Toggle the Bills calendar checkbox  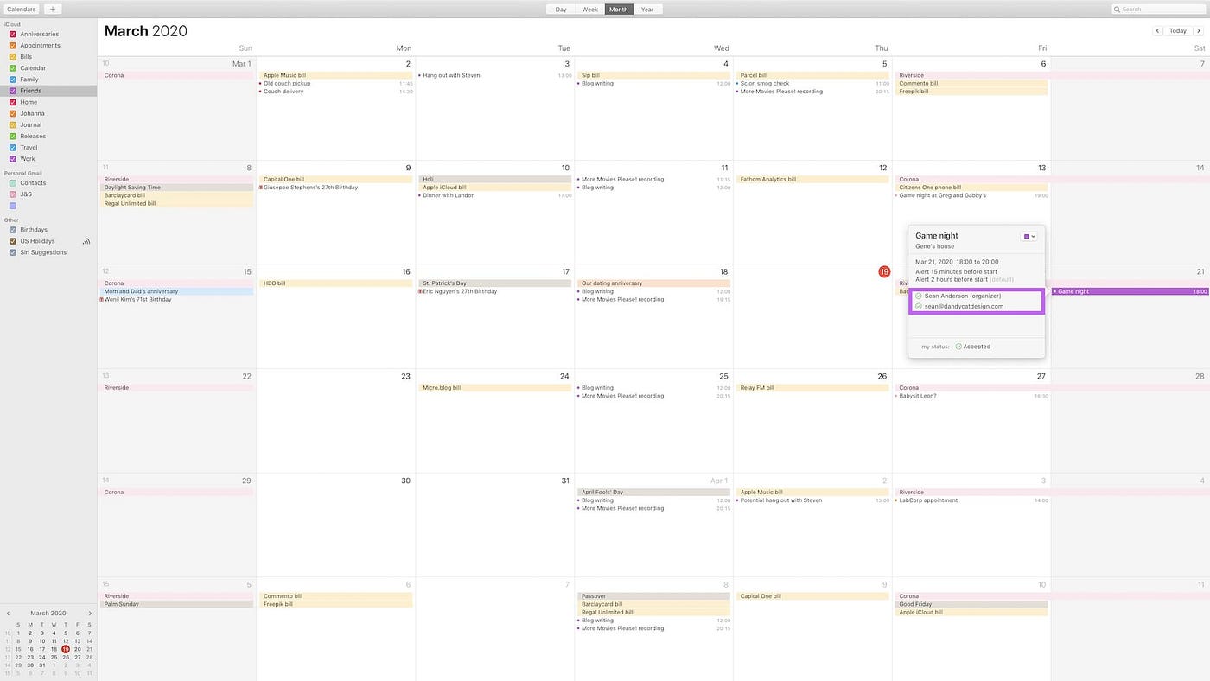pos(13,56)
